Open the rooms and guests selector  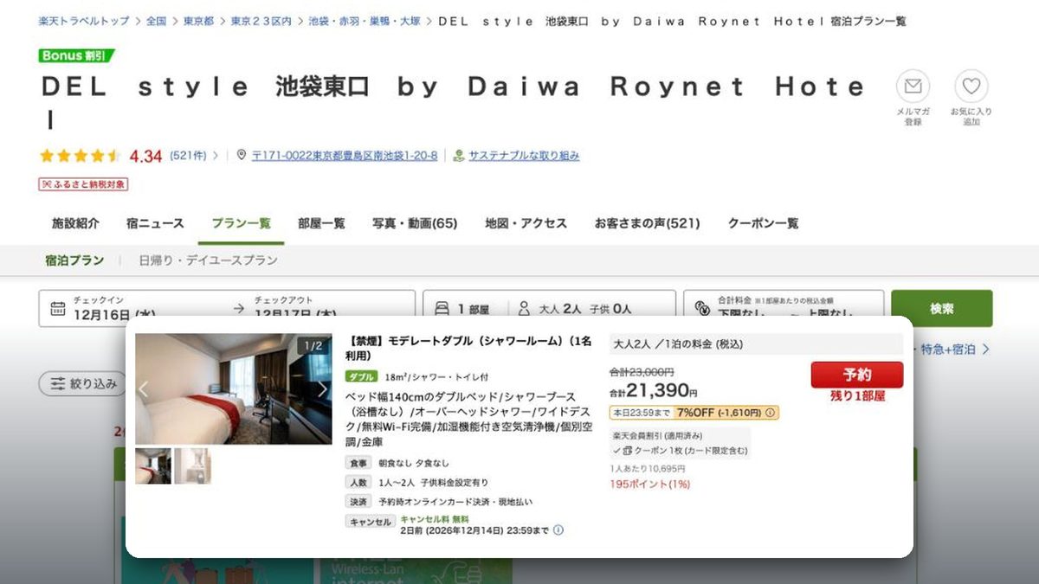[x=549, y=309]
